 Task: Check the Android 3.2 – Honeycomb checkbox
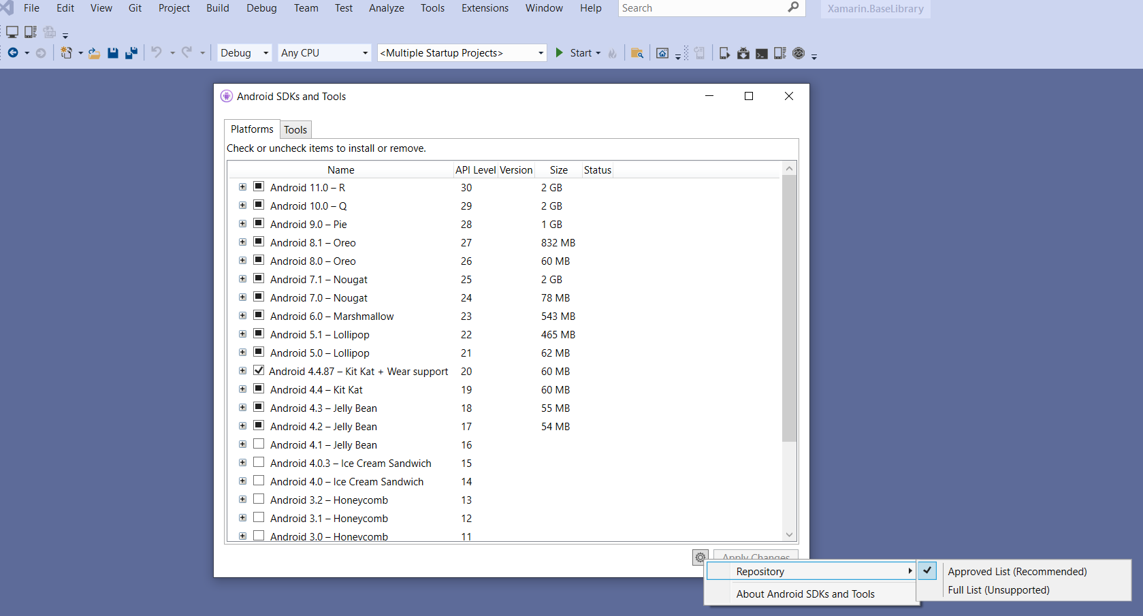click(x=259, y=499)
